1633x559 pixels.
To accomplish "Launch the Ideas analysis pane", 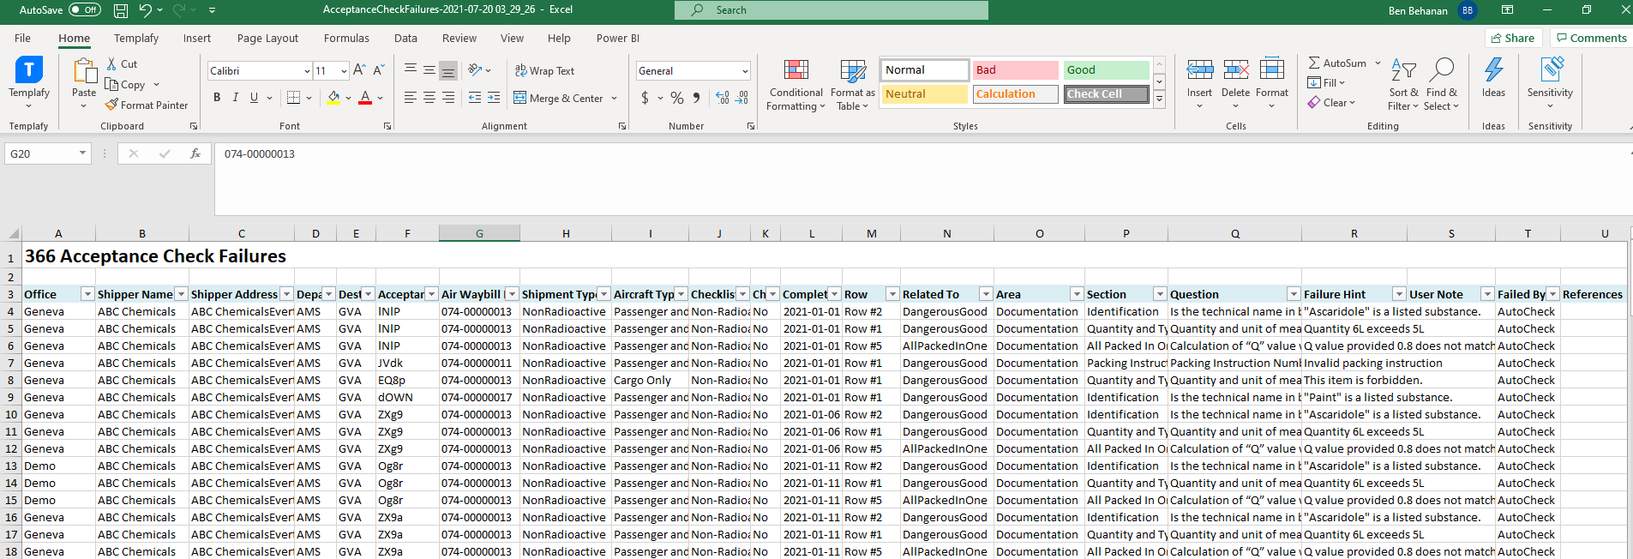I will [1493, 78].
